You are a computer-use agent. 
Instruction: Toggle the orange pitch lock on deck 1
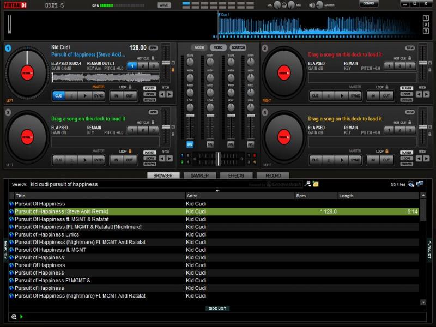[x=173, y=70]
